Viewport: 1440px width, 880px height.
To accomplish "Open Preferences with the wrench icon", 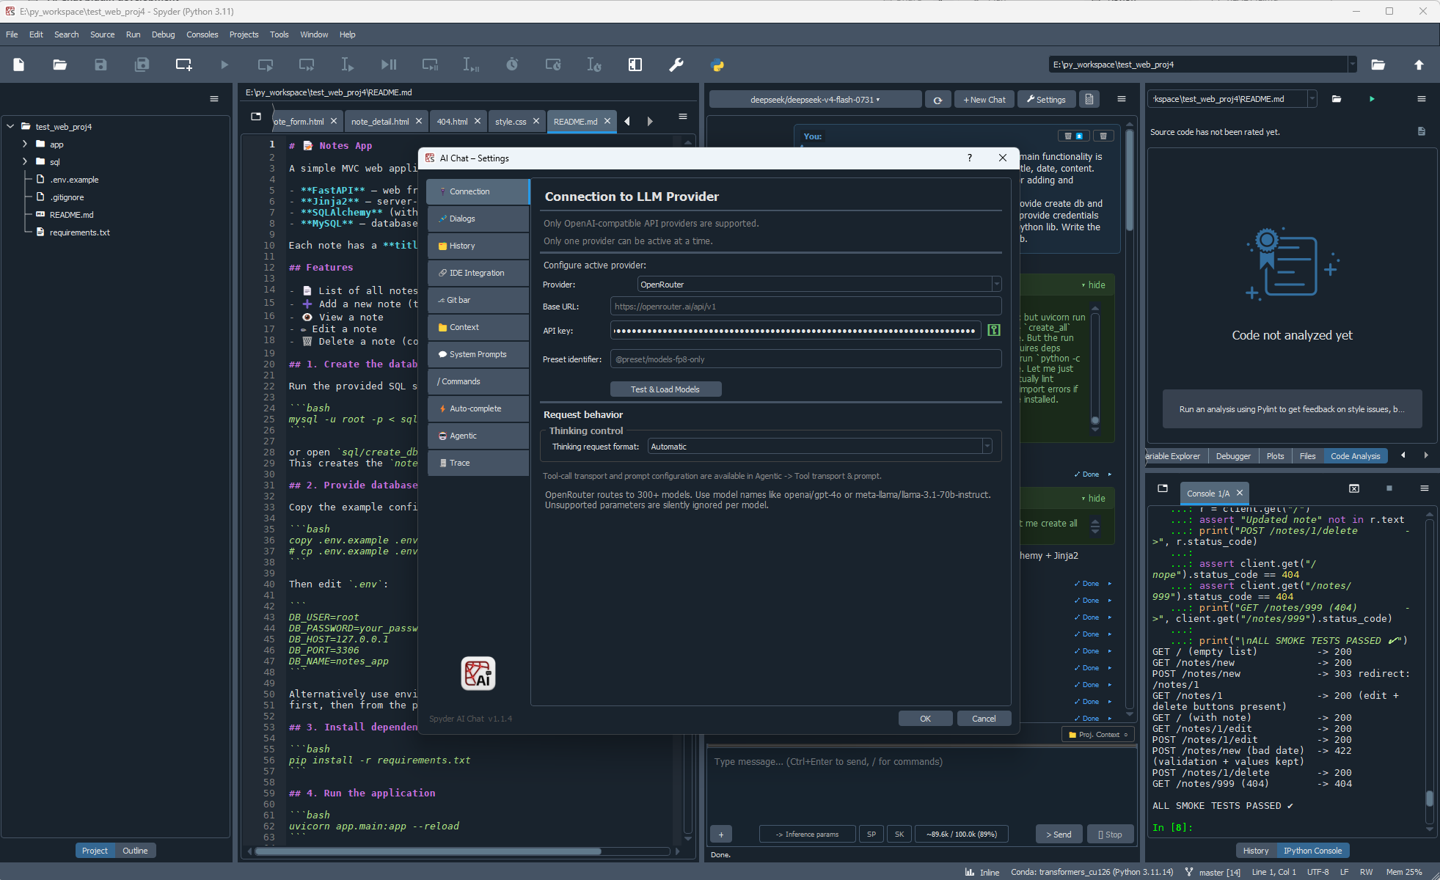I will point(676,65).
